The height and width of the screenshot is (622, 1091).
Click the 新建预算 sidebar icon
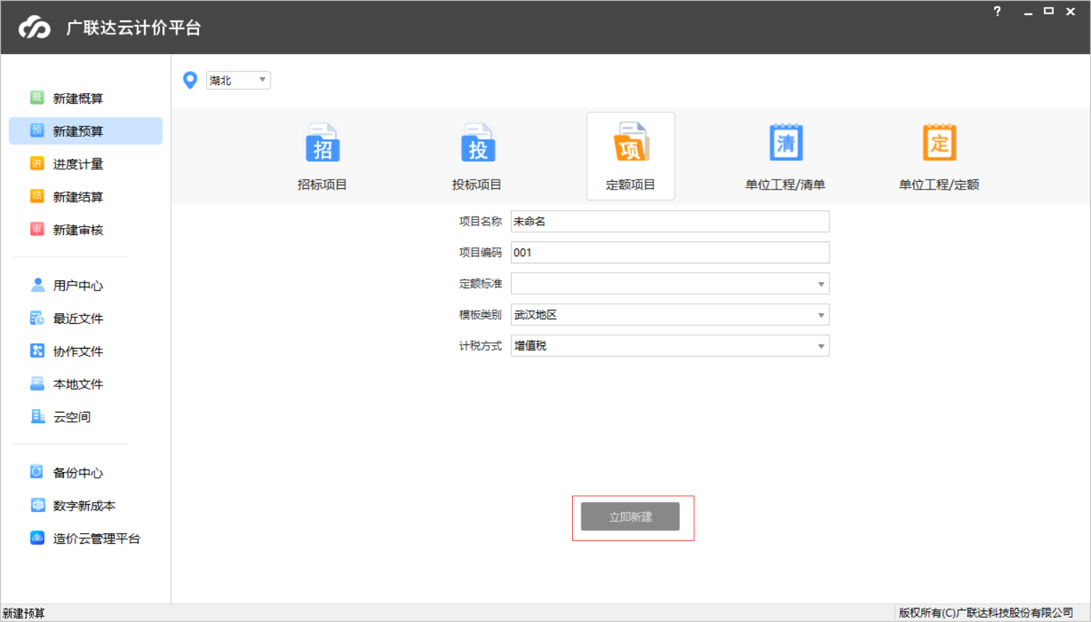pos(37,131)
